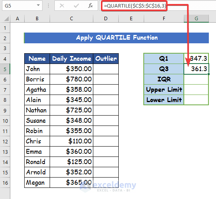Select the cell containing Ronald
This screenshot has width=216, height=199.
[37, 162]
